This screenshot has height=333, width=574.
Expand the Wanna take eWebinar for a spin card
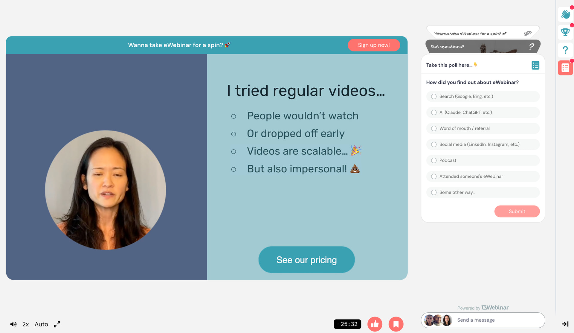click(x=483, y=33)
